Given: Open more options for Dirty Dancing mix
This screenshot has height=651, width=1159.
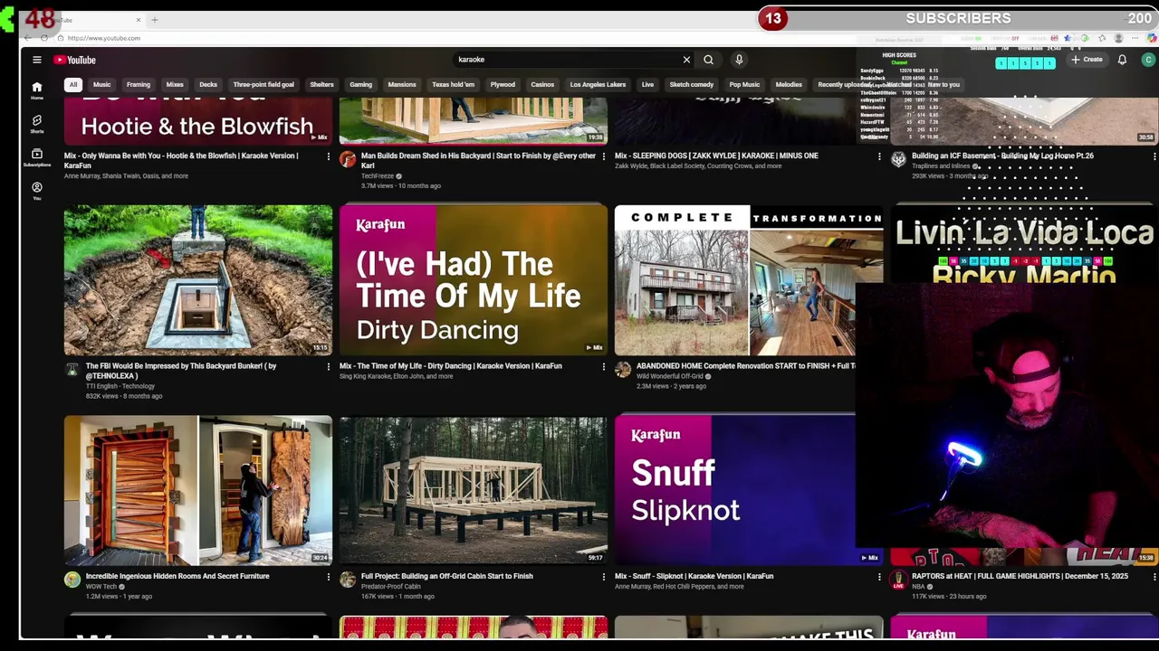Looking at the screenshot, I should [604, 366].
